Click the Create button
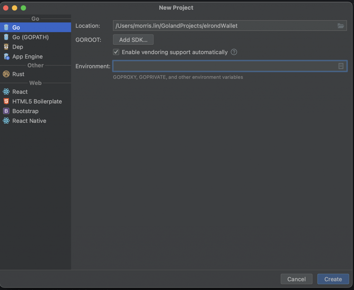This screenshot has width=354, height=290. (333, 279)
